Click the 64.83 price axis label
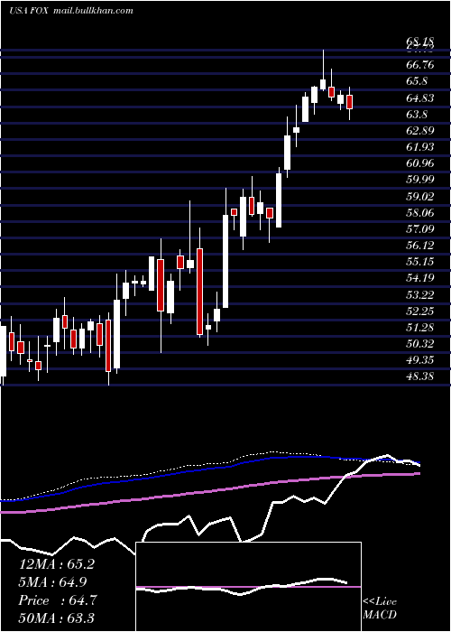The image size is (451, 632). [x=420, y=98]
